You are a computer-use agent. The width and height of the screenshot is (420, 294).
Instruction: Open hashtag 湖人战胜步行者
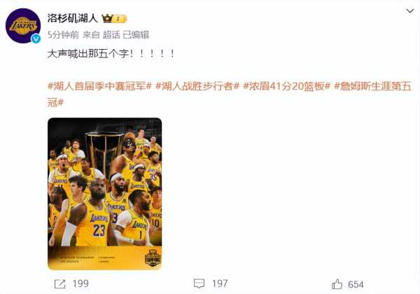(197, 86)
